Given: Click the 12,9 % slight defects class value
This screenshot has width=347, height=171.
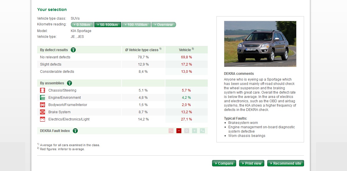Looking at the screenshot, I should pyautogui.click(x=143, y=64).
